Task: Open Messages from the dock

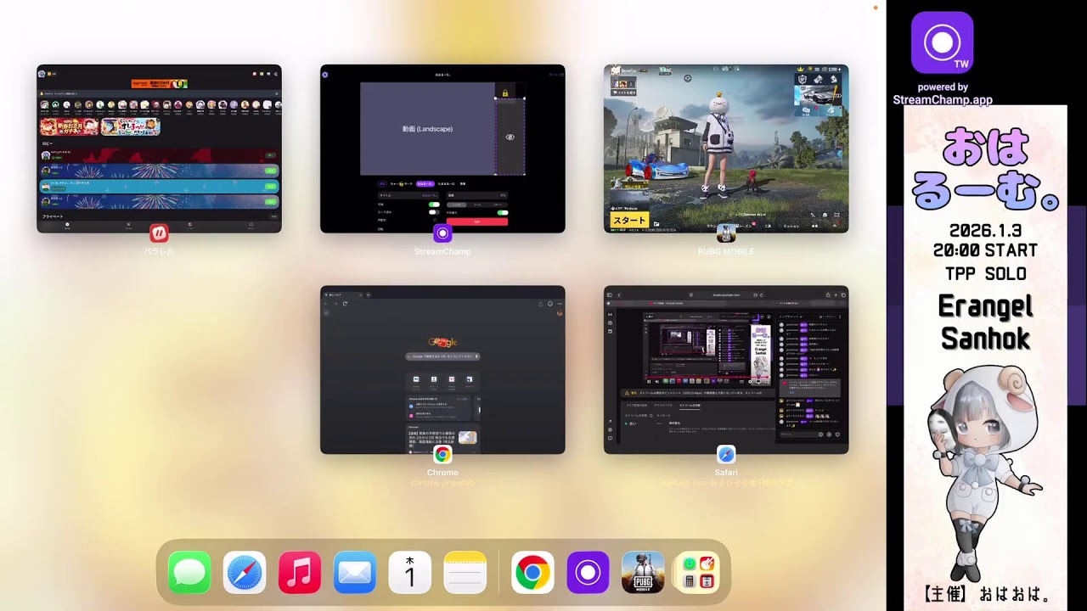Action: click(x=189, y=572)
